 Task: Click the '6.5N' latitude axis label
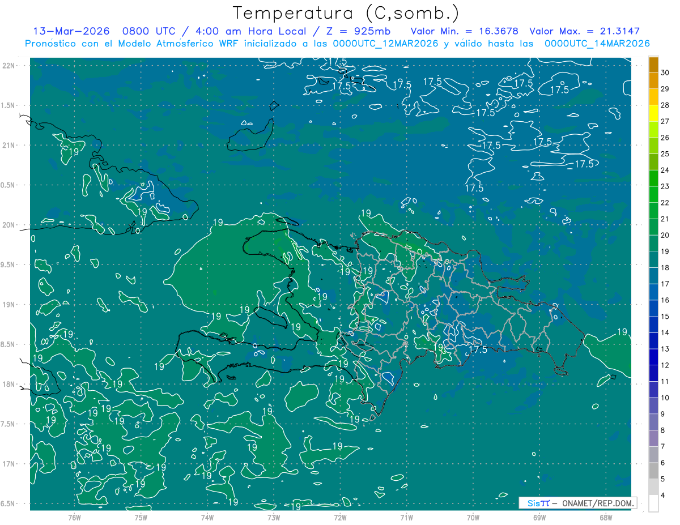(8, 503)
